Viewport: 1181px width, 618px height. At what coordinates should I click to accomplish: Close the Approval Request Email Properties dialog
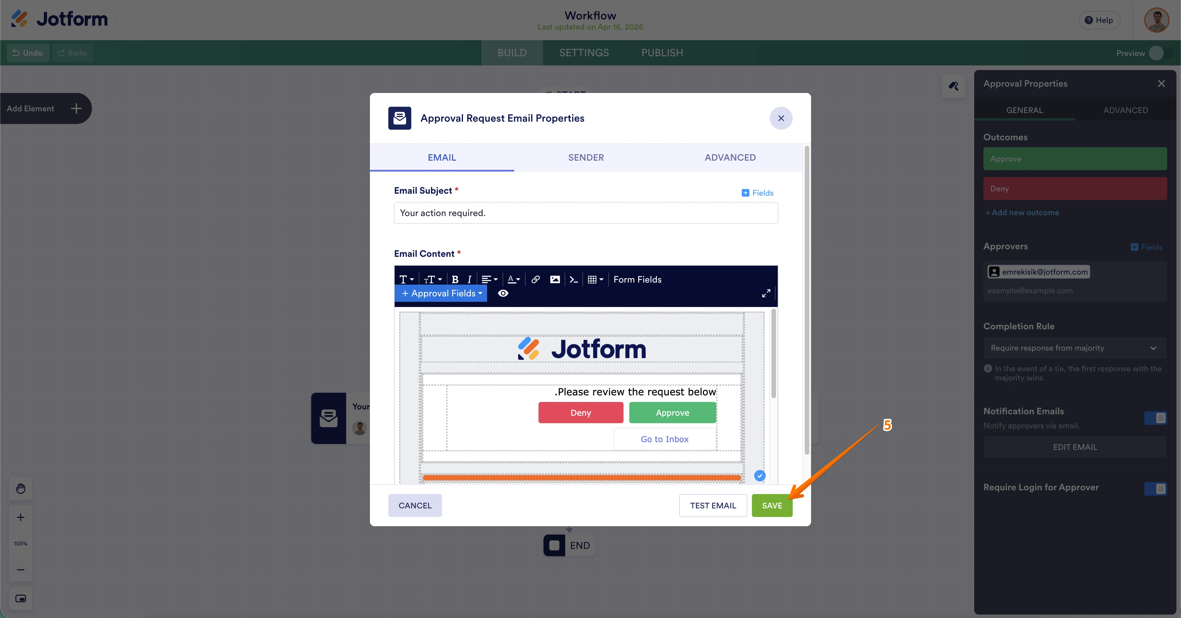781,118
